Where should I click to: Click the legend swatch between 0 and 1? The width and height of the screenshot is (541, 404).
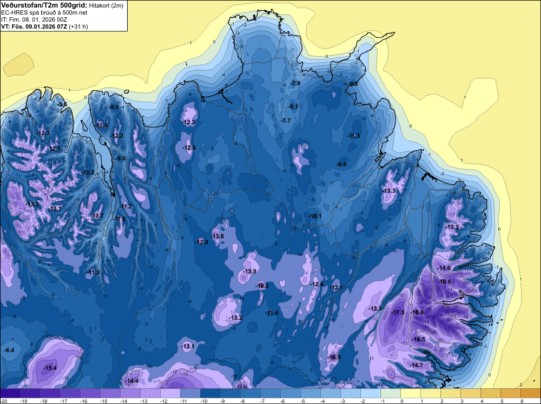click(x=410, y=393)
